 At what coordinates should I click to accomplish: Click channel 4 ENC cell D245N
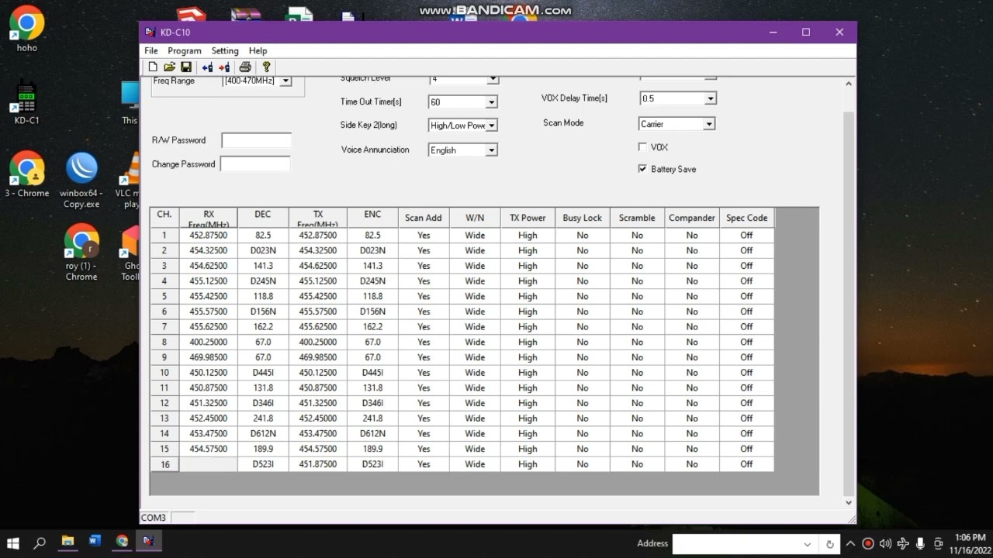(x=372, y=281)
